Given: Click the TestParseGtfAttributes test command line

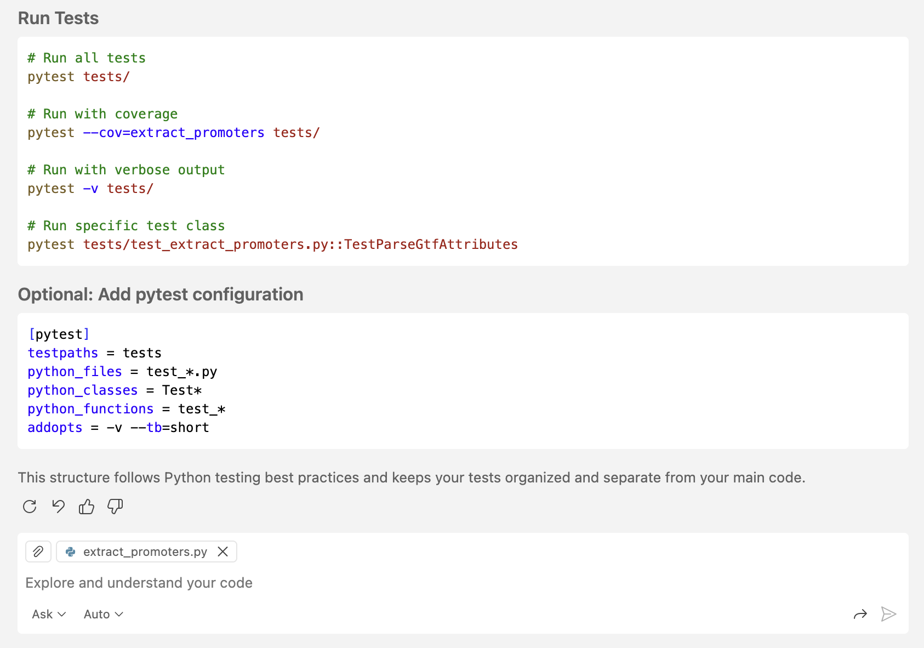Looking at the screenshot, I should pos(272,245).
